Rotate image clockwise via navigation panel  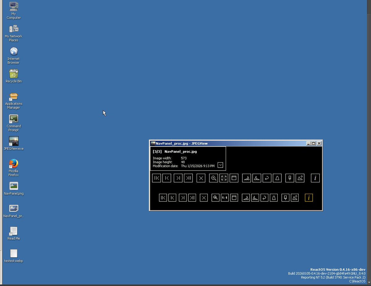(x=246, y=198)
